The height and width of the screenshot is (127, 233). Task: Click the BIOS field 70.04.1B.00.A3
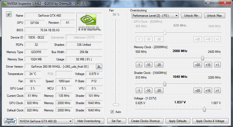pos(50,30)
